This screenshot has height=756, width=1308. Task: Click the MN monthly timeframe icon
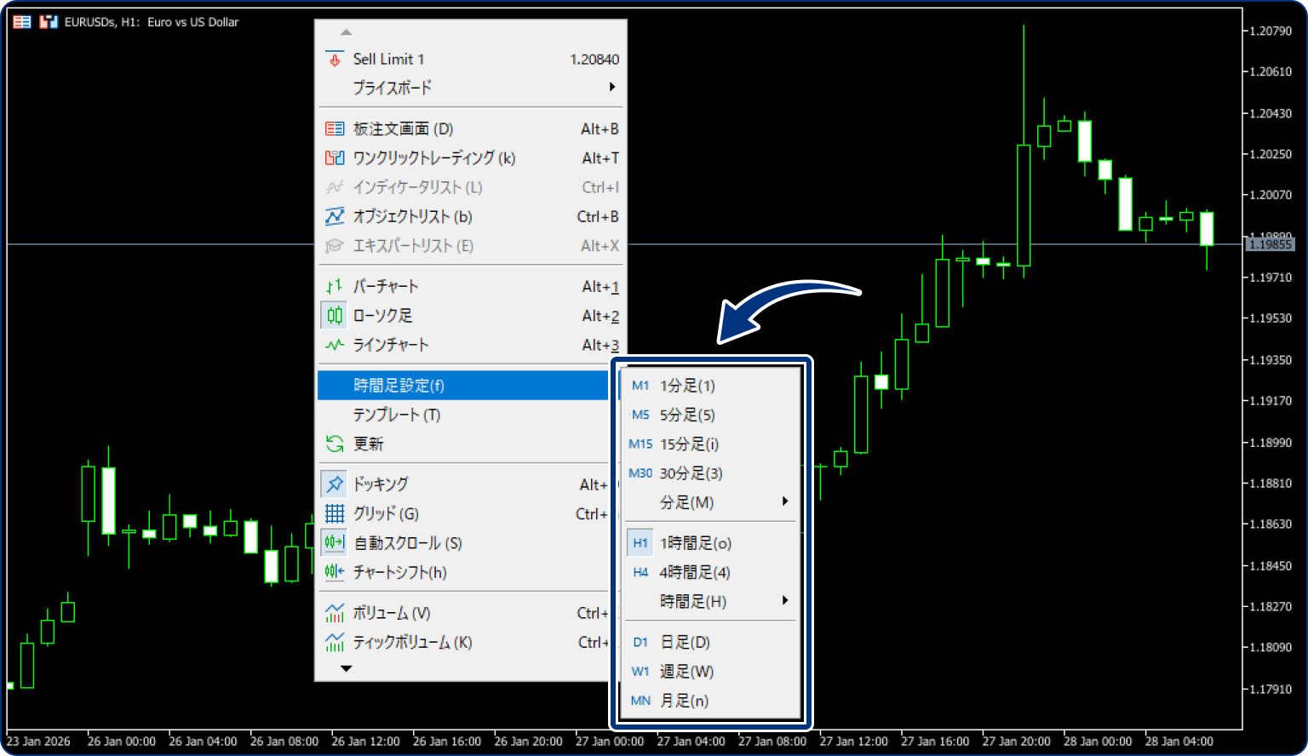tap(640, 701)
